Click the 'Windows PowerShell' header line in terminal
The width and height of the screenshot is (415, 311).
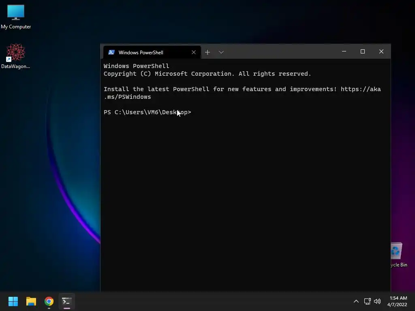(136, 66)
